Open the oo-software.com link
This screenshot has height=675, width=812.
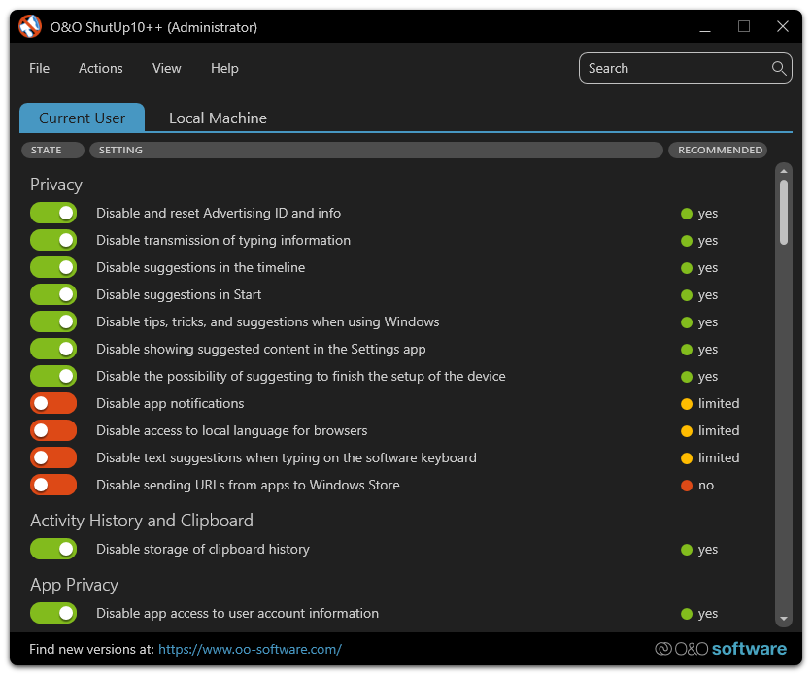[x=250, y=649]
